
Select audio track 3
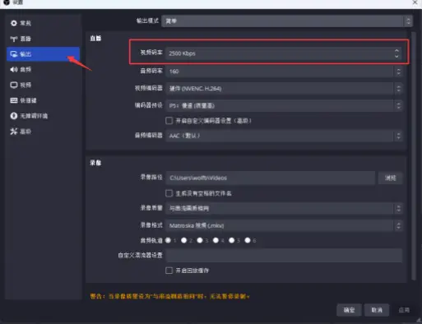(x=200, y=240)
